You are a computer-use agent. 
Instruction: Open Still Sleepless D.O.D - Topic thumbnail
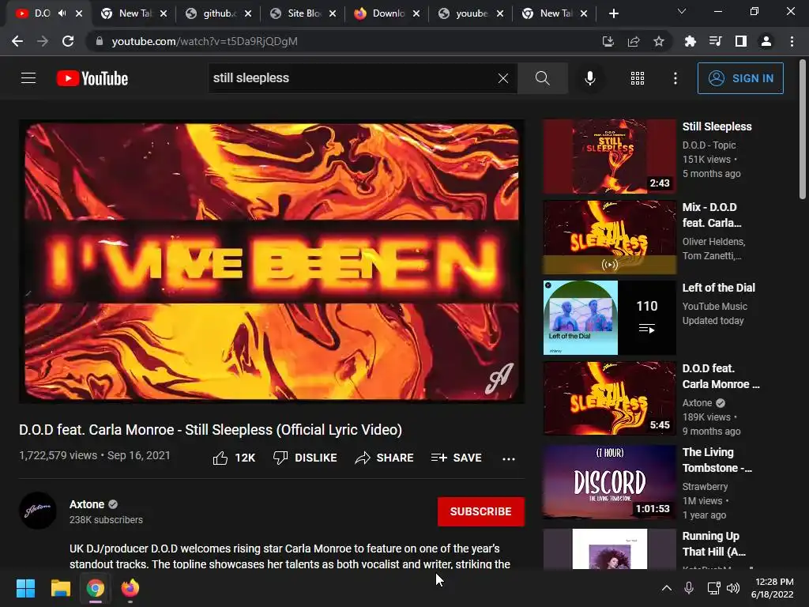pyautogui.click(x=609, y=156)
